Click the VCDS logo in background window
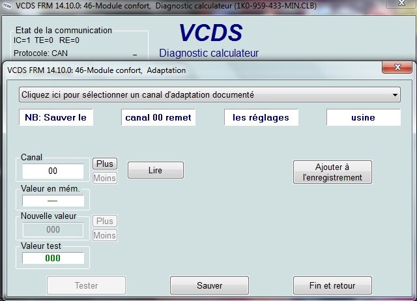This screenshot has height=301, width=417. tap(210, 33)
